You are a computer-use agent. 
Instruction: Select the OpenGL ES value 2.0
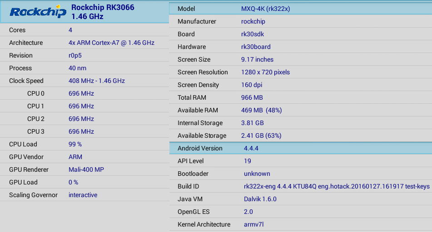(x=248, y=212)
